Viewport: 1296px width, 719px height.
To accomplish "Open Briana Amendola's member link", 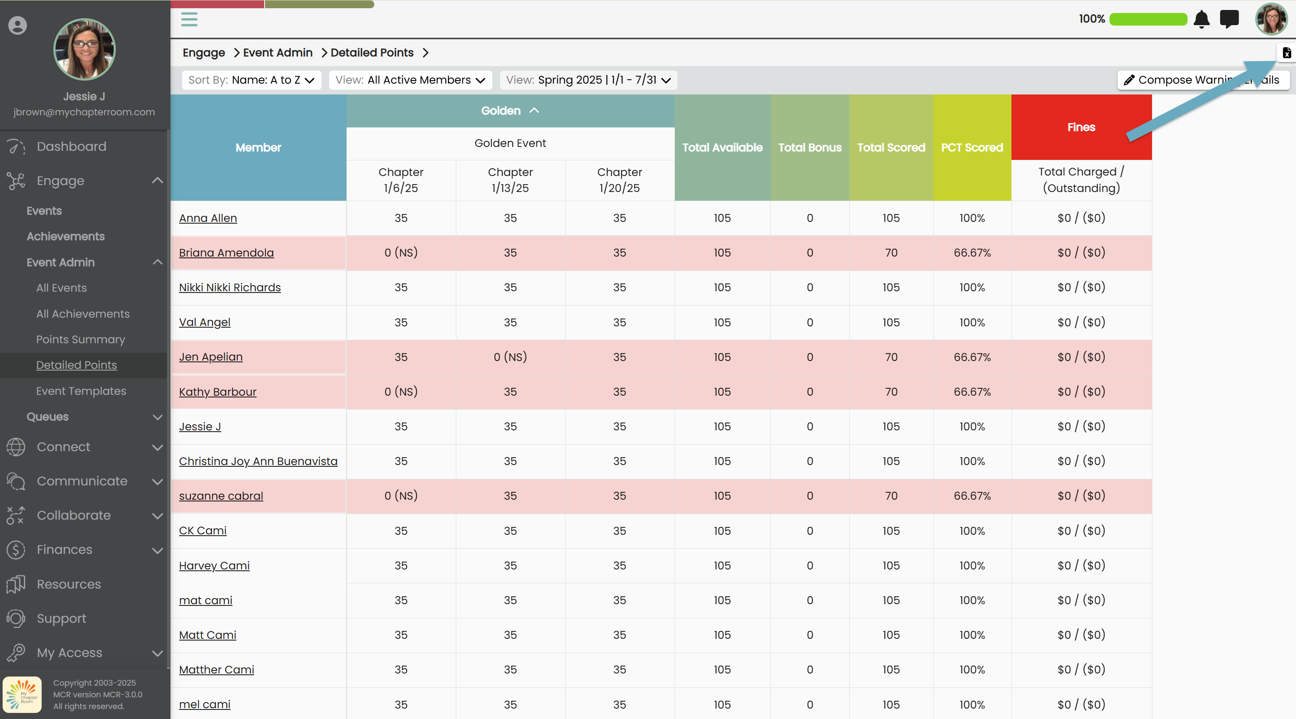I will (226, 252).
